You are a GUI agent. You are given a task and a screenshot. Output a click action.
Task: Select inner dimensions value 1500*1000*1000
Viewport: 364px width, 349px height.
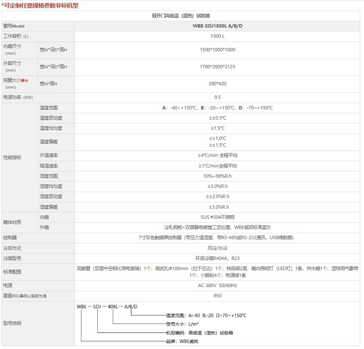pyautogui.click(x=217, y=50)
